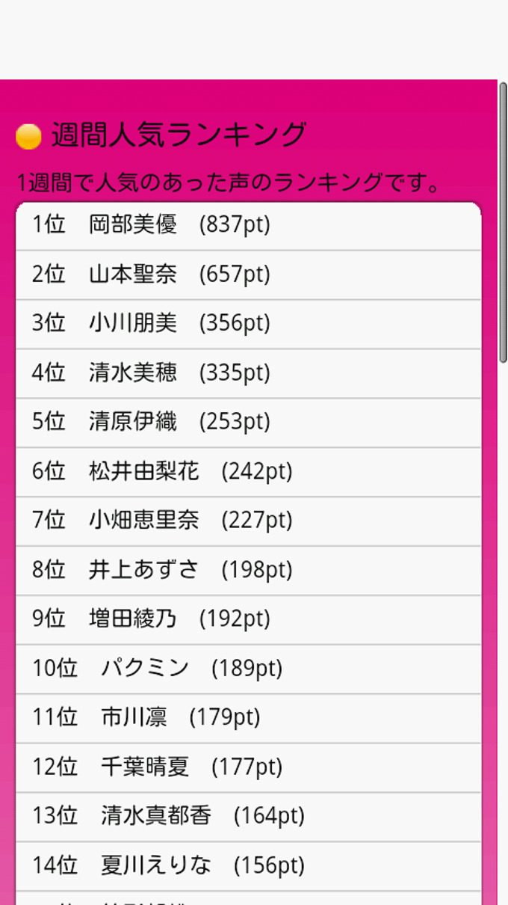Click the vertical scrollbar on the right edge
This screenshot has height=905, width=508.
point(503,224)
